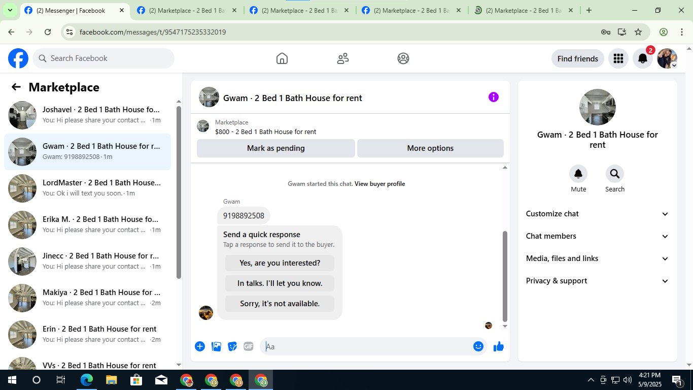This screenshot has width=693, height=390.
Task: Show hidden system tray icons chevron
Action: 591,380
